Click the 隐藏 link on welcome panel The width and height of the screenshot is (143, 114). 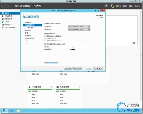click(x=134, y=43)
